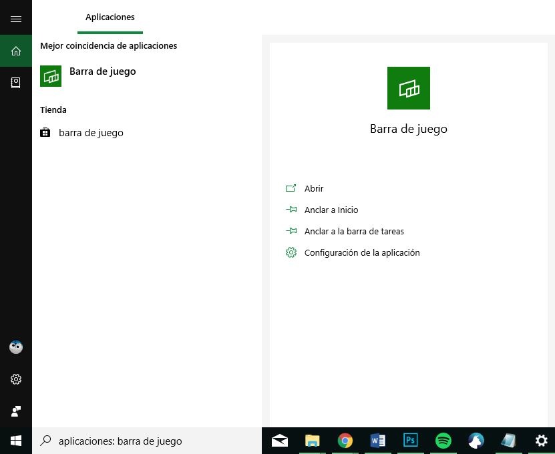
Task: Click the large Barra de juego tile icon
Action: pos(409,88)
